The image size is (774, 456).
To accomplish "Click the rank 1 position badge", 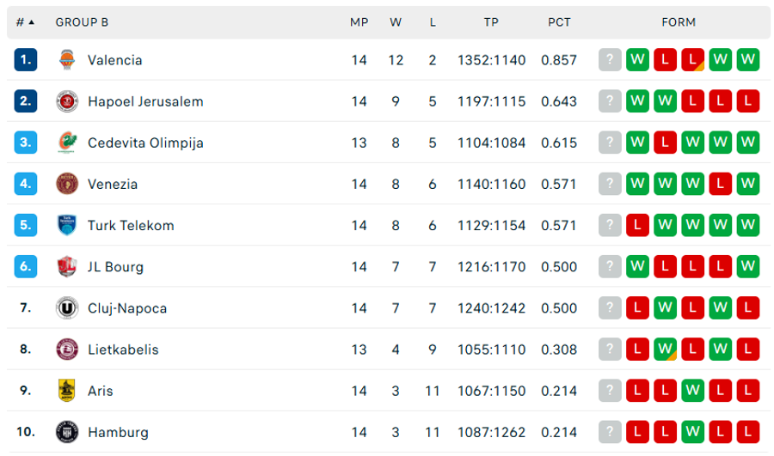I will click(x=26, y=60).
